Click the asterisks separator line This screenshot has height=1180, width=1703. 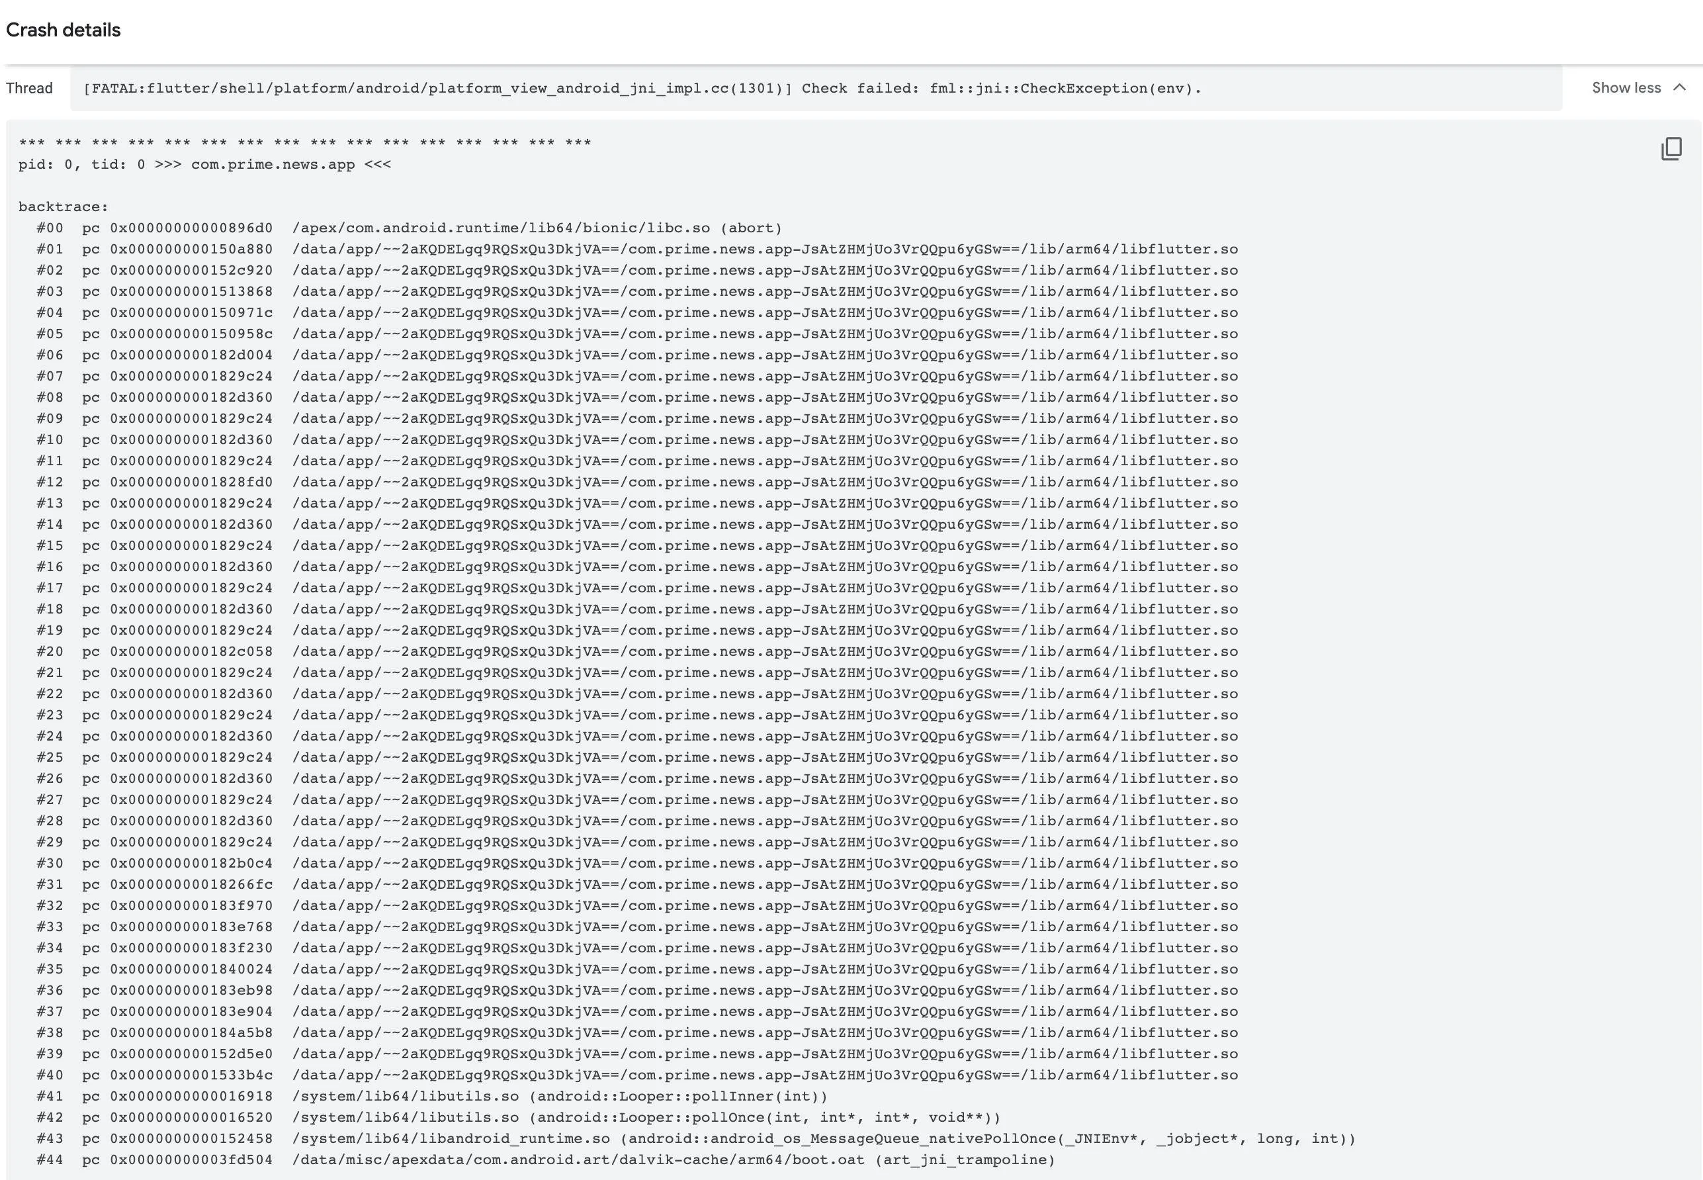[x=304, y=143]
